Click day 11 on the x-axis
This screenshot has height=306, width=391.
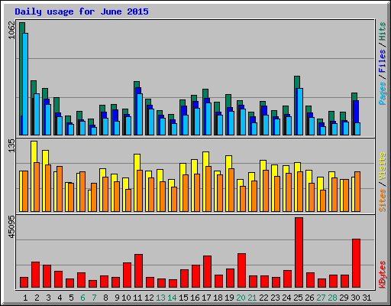[137, 298]
